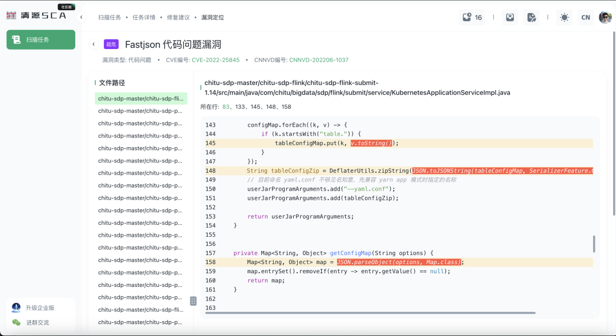This screenshot has height=336, width=616.
Task: Click the map.entrySet().removeIf code line
Action: tap(348, 271)
